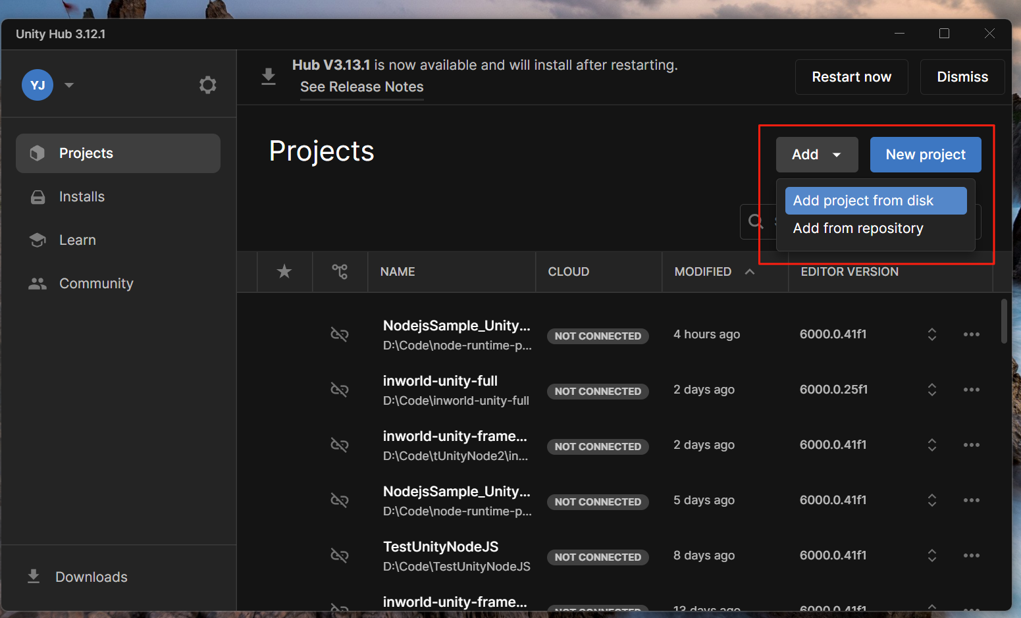Click NOT CONNECTED badge on inworld-unity-full
Viewport: 1021px width, 618px height.
[x=598, y=391]
